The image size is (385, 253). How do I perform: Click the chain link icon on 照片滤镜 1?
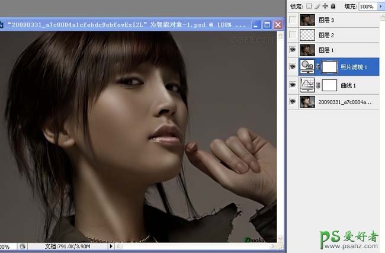coord(318,68)
